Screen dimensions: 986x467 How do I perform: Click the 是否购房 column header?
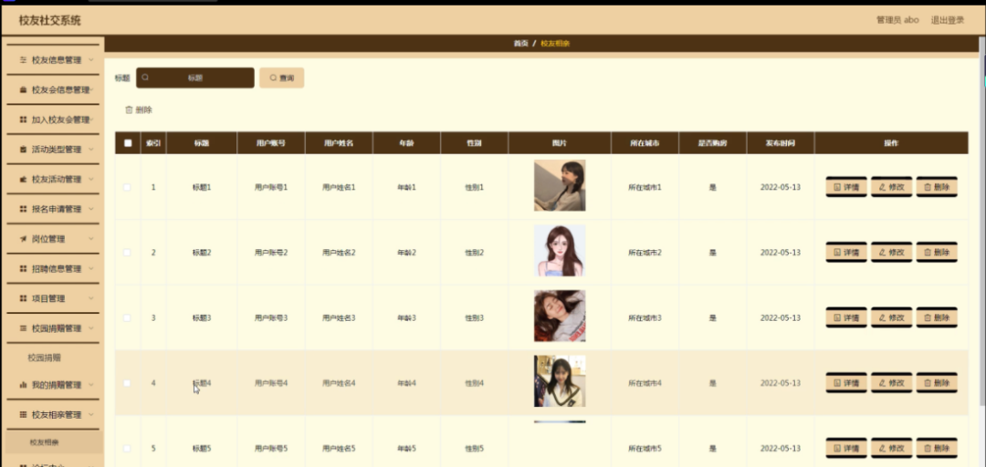(x=712, y=142)
